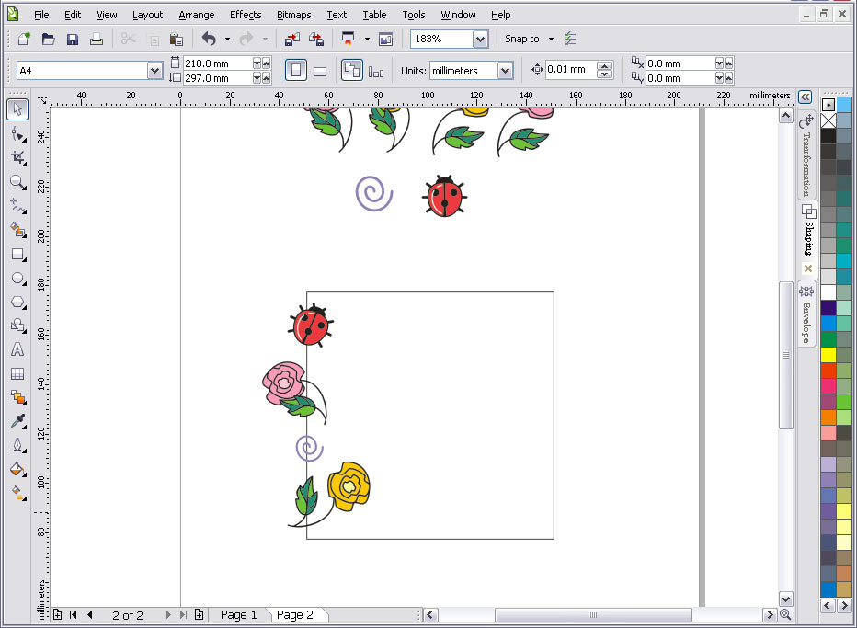Open a file with folder icon
This screenshot has width=857, height=628.
(48, 39)
